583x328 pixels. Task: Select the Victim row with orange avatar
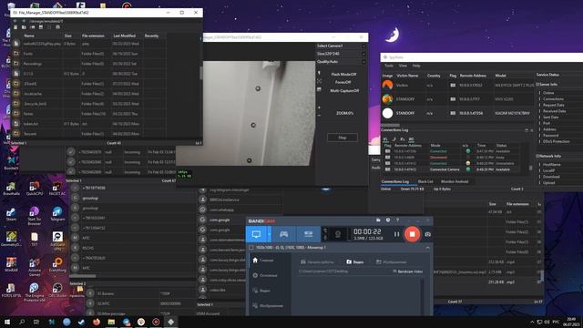pos(457,85)
